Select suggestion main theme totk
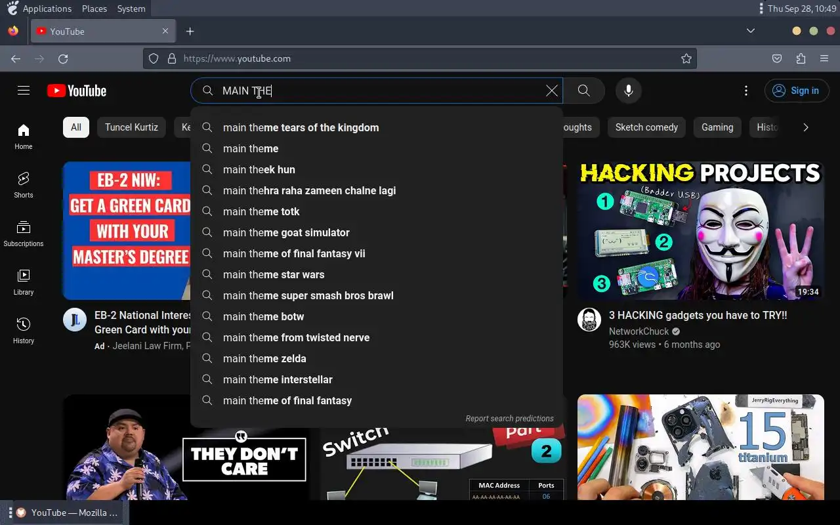Viewport: 840px width, 525px height. click(x=377, y=211)
